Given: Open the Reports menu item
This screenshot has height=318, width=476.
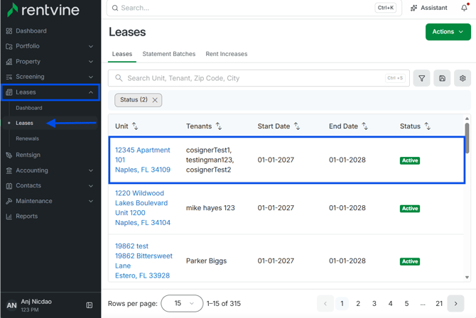Looking at the screenshot, I should (27, 216).
